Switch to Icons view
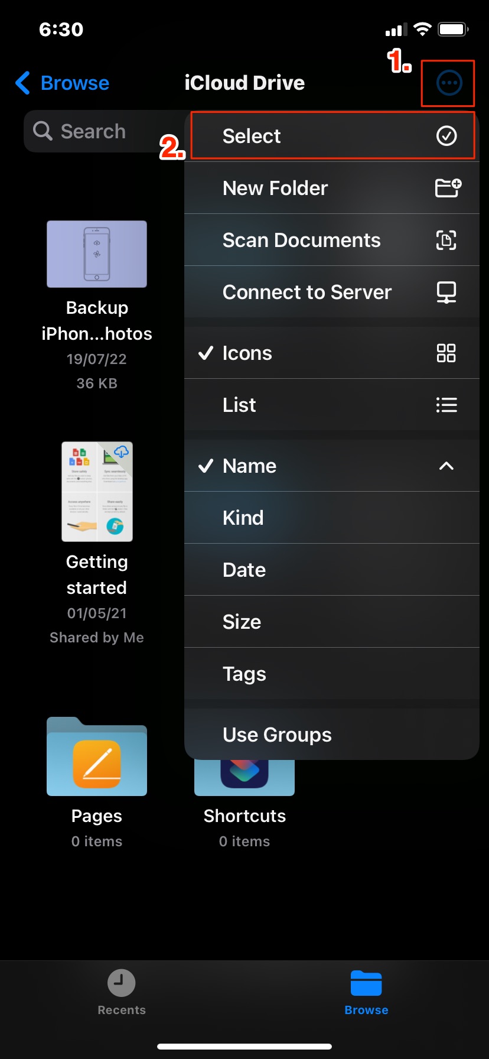This screenshot has height=1059, width=489. [x=332, y=353]
